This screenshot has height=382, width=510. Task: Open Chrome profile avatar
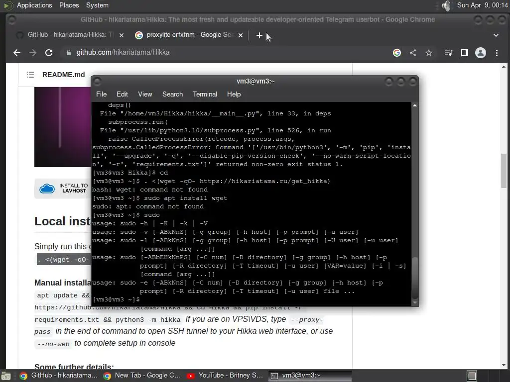pos(481,53)
